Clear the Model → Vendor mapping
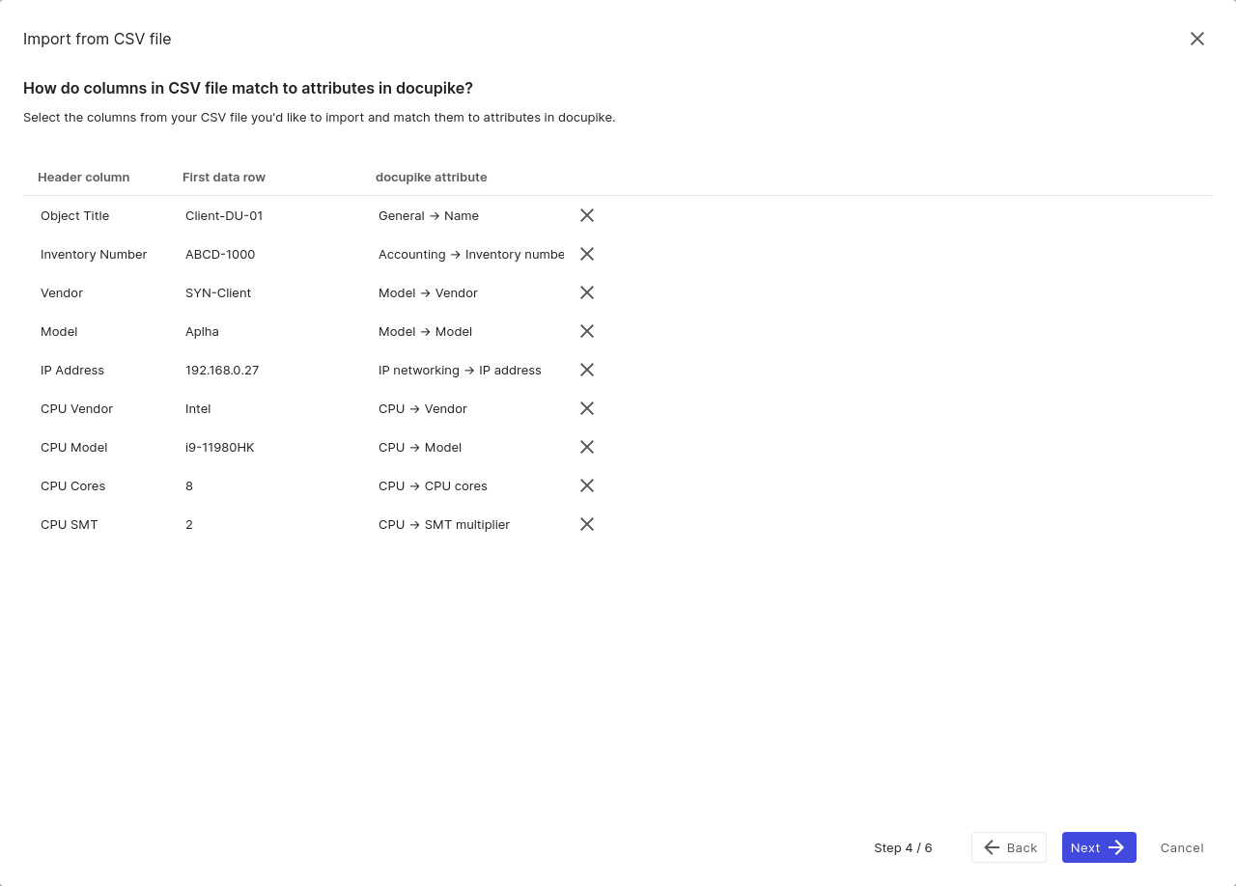This screenshot has height=886, width=1236. coord(586,292)
